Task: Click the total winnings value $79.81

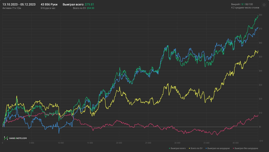Action: pyautogui.click(x=90, y=5)
